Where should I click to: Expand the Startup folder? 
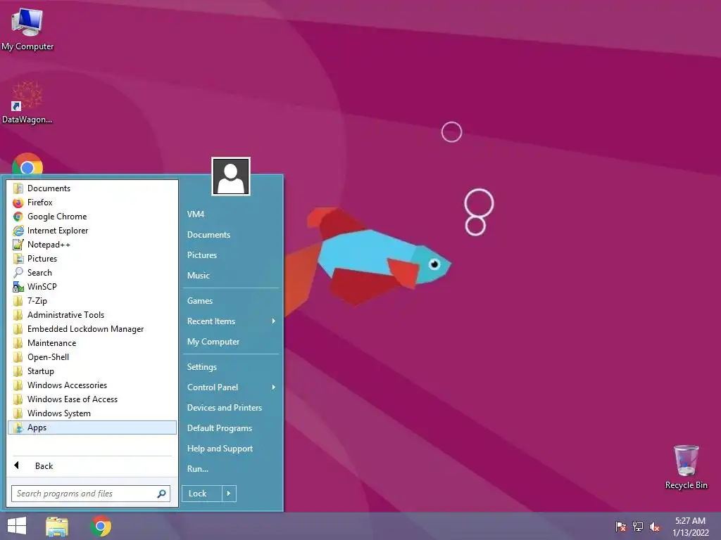tap(92, 371)
